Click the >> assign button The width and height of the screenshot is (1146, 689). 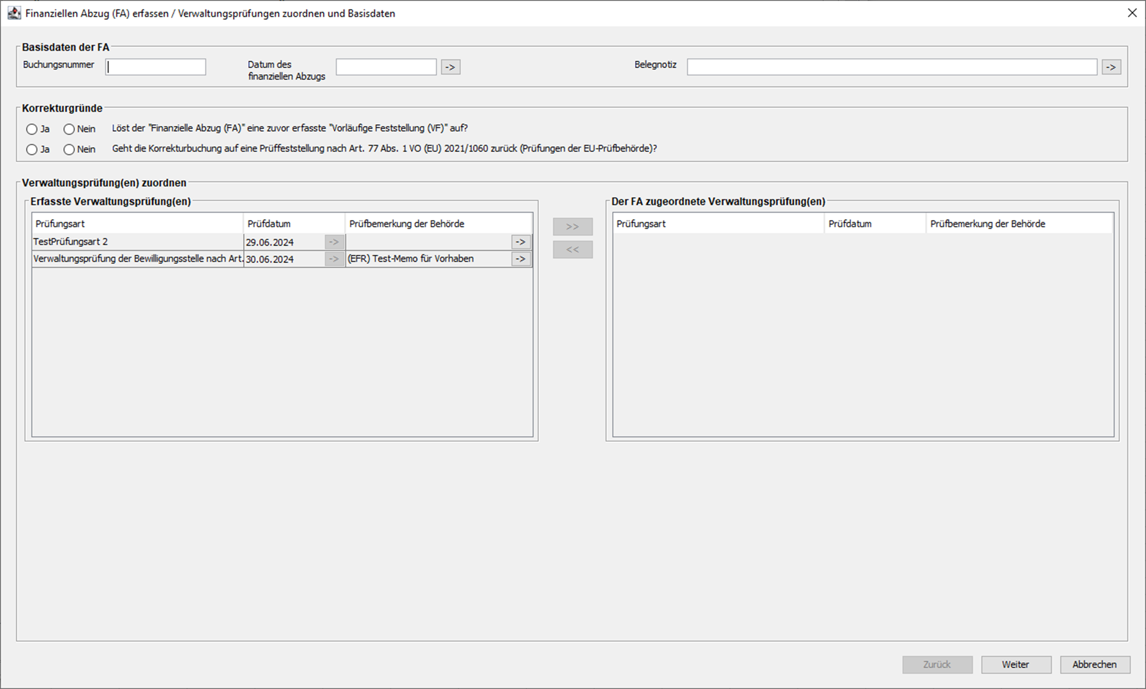pyautogui.click(x=572, y=227)
